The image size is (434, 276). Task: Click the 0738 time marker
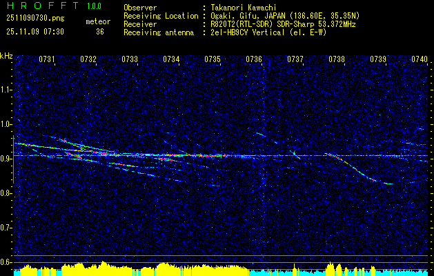tap(337, 59)
